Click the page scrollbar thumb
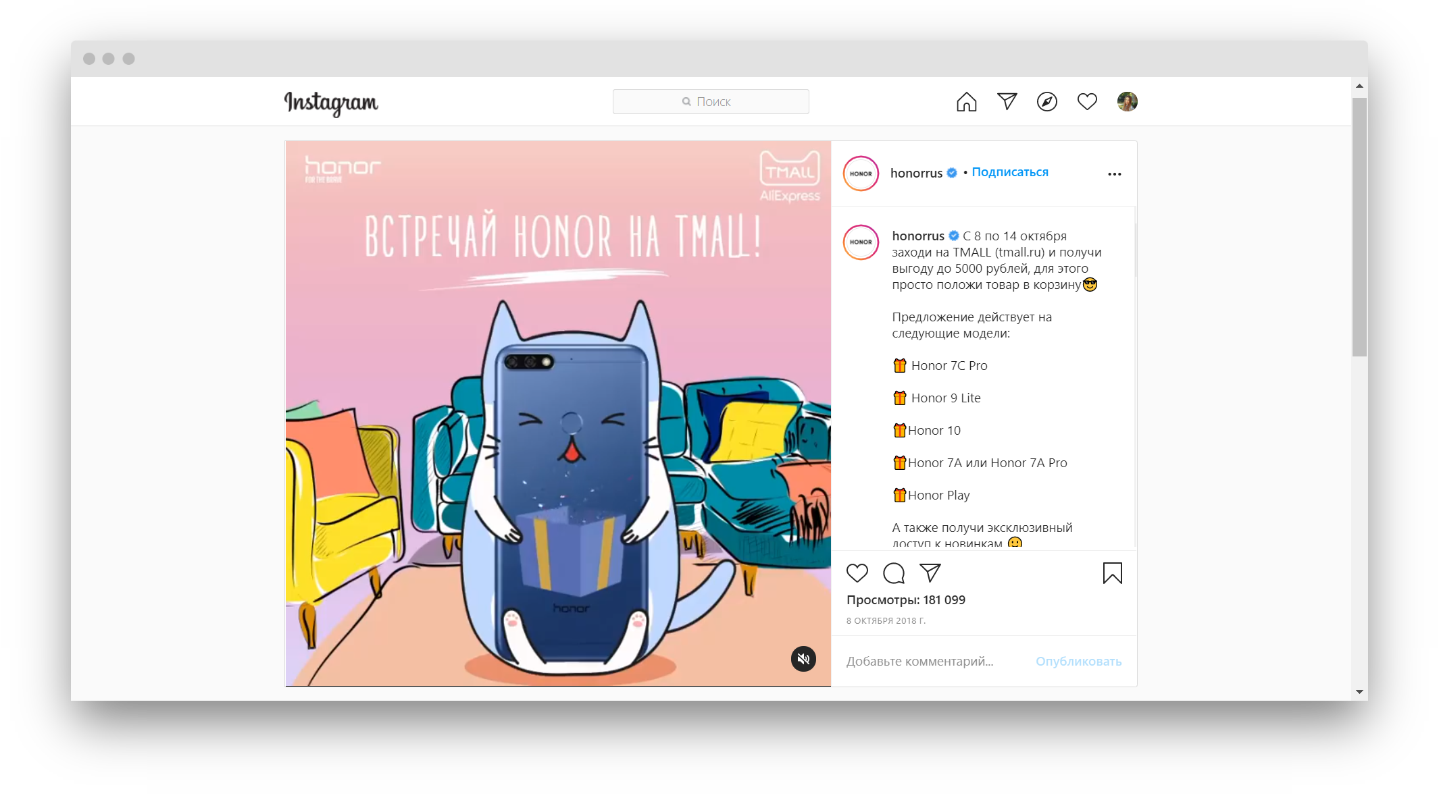 coord(1359,227)
